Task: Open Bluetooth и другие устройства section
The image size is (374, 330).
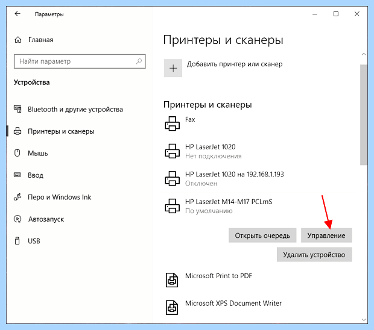Action: pos(75,109)
